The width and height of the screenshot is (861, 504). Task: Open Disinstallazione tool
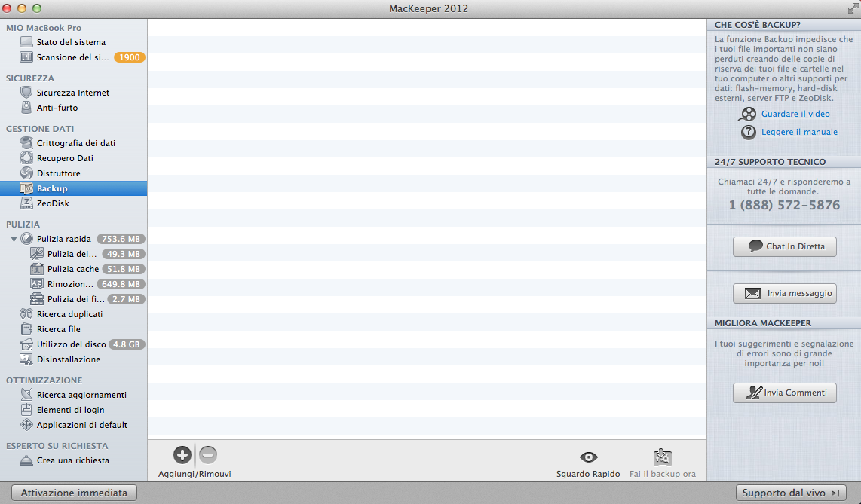pyautogui.click(x=74, y=360)
